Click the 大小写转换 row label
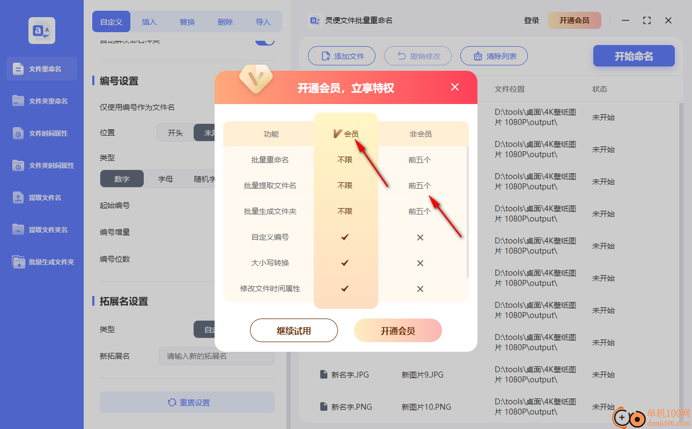 tap(270, 263)
